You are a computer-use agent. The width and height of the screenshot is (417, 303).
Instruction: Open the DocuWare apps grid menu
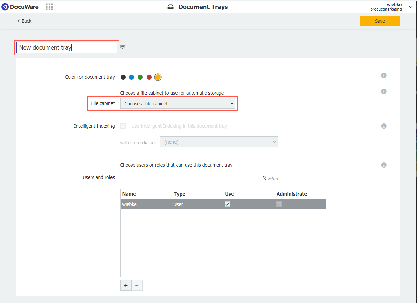click(x=49, y=7)
